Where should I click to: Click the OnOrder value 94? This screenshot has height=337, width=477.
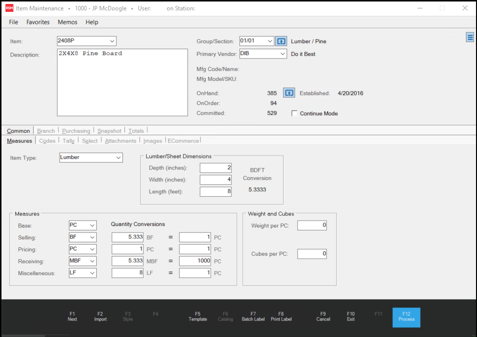click(273, 103)
